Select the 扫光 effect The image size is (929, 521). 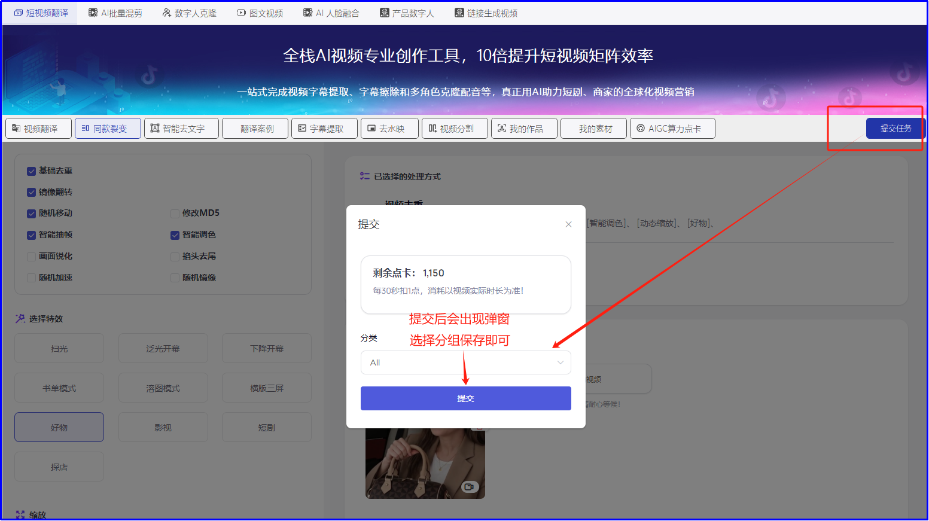pyautogui.click(x=59, y=349)
